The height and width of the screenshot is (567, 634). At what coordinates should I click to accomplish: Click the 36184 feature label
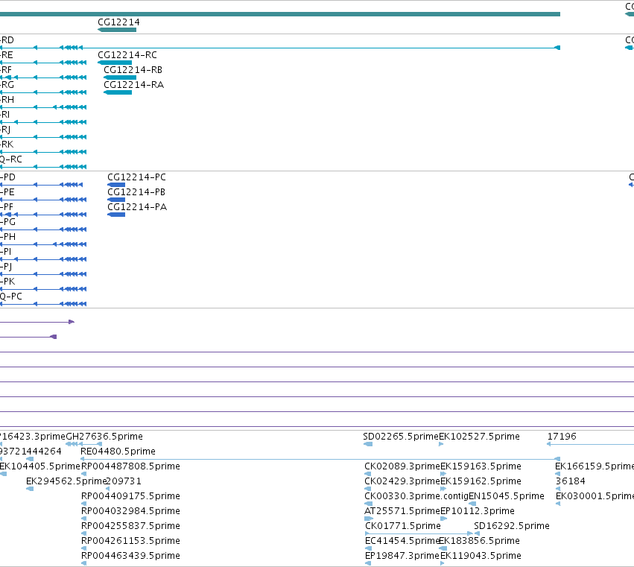(x=571, y=481)
